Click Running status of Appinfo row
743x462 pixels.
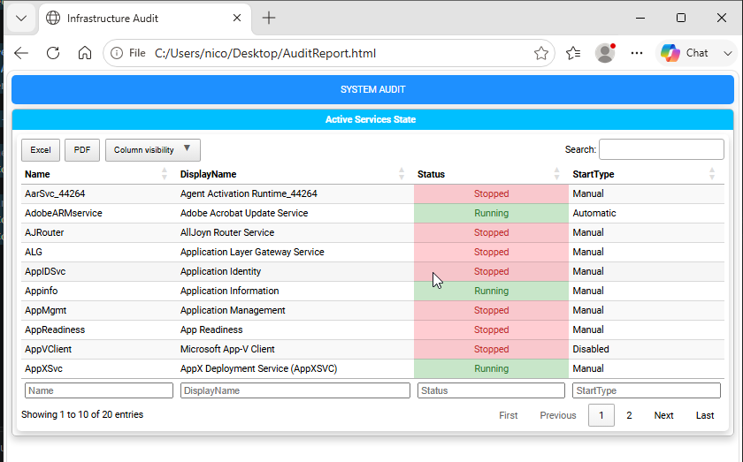(x=492, y=291)
